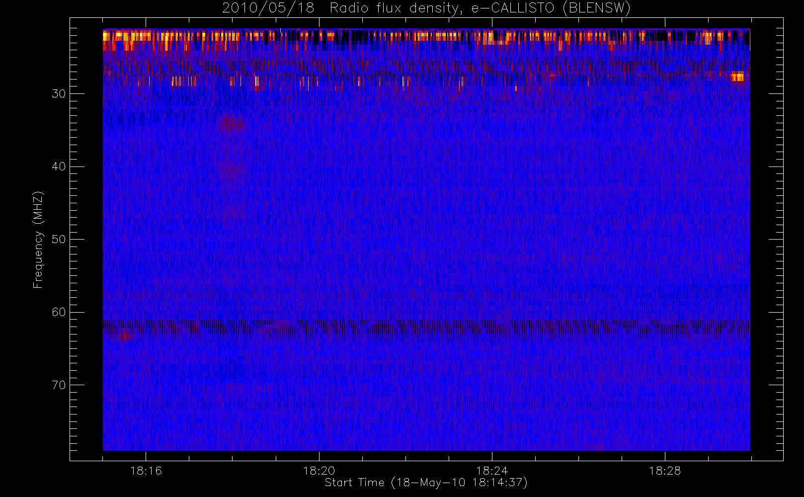Screen dimensions: 804x497
Task: Click the "18:24" time tick label
Action: click(492, 471)
